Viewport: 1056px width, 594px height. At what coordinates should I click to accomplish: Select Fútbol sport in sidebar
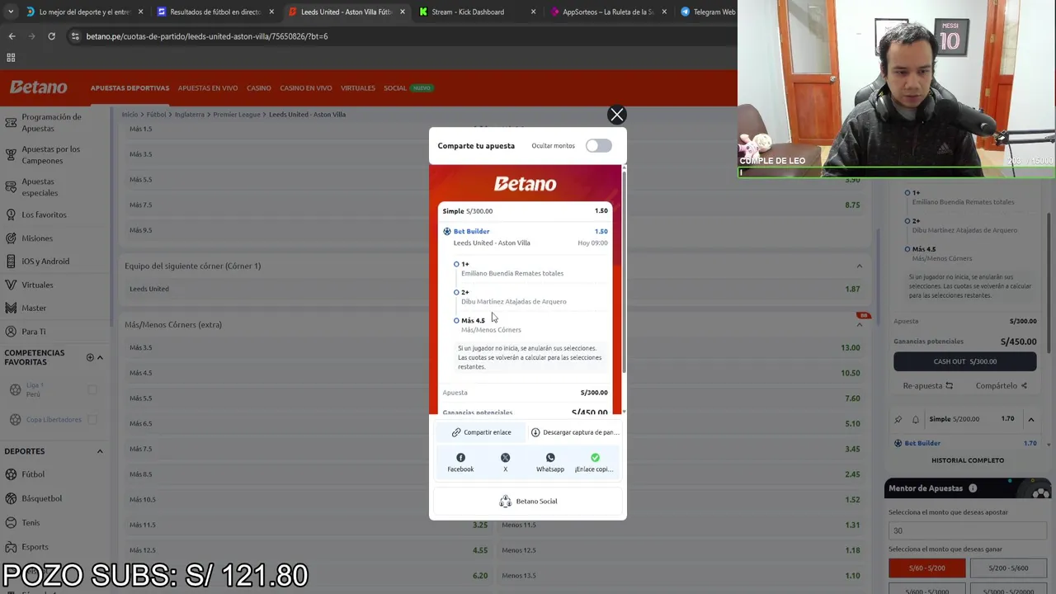coord(33,474)
